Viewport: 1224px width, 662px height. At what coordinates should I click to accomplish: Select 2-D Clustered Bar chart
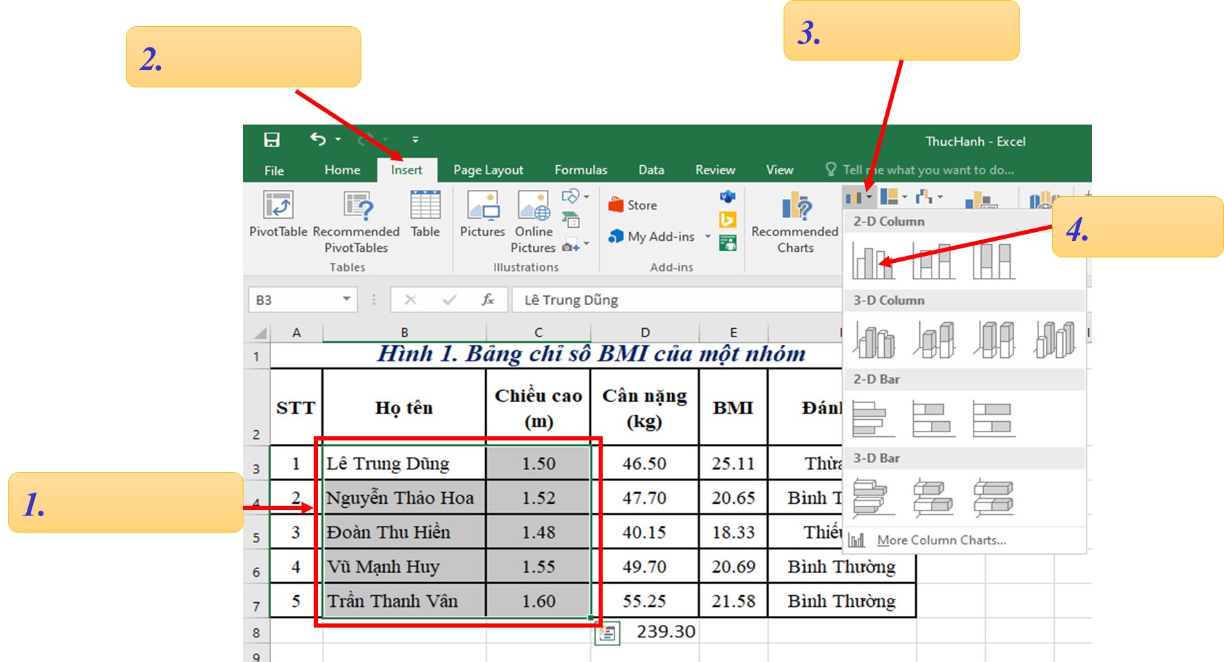point(874,418)
